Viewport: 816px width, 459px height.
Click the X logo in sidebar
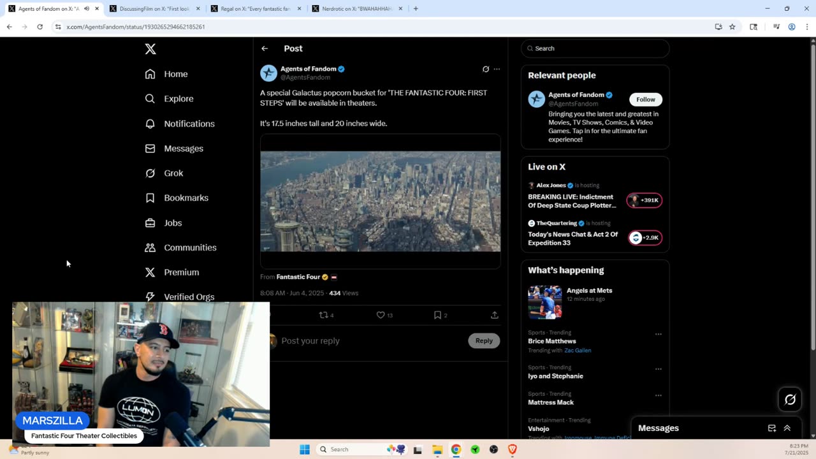pos(150,49)
